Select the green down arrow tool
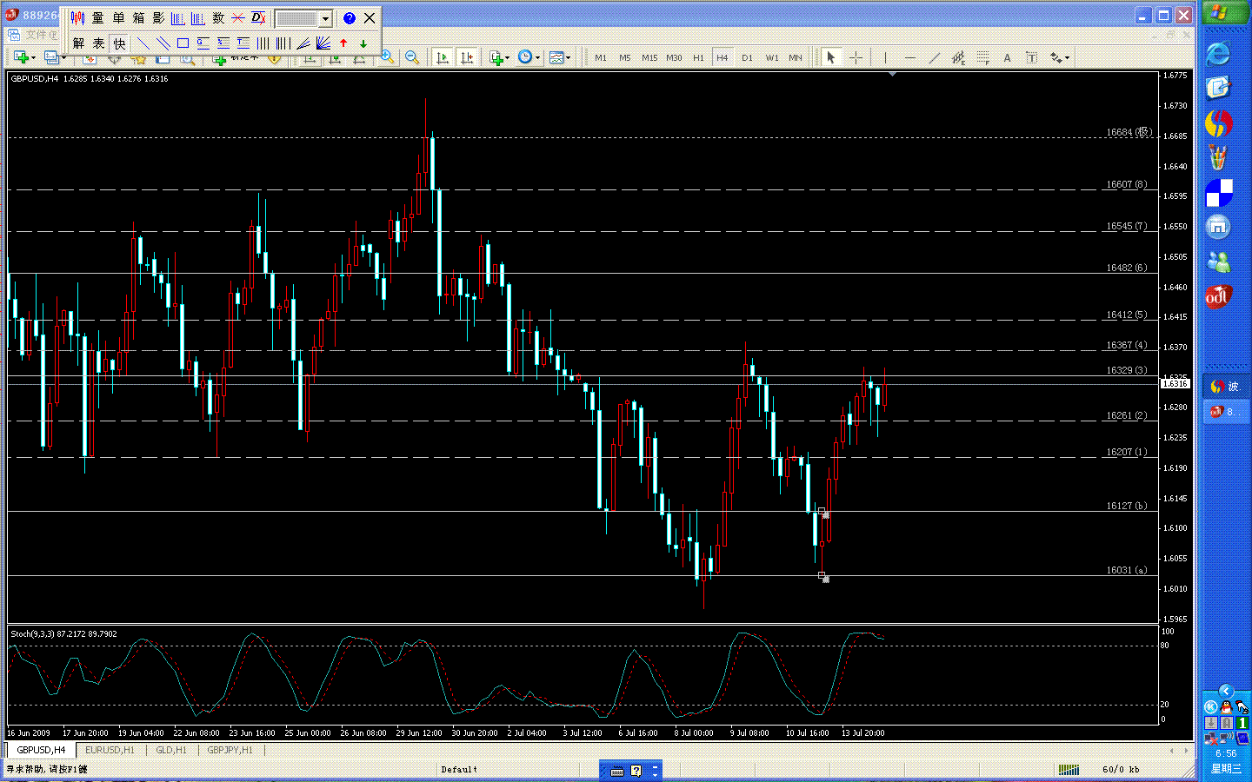This screenshot has width=1252, height=782. click(363, 43)
